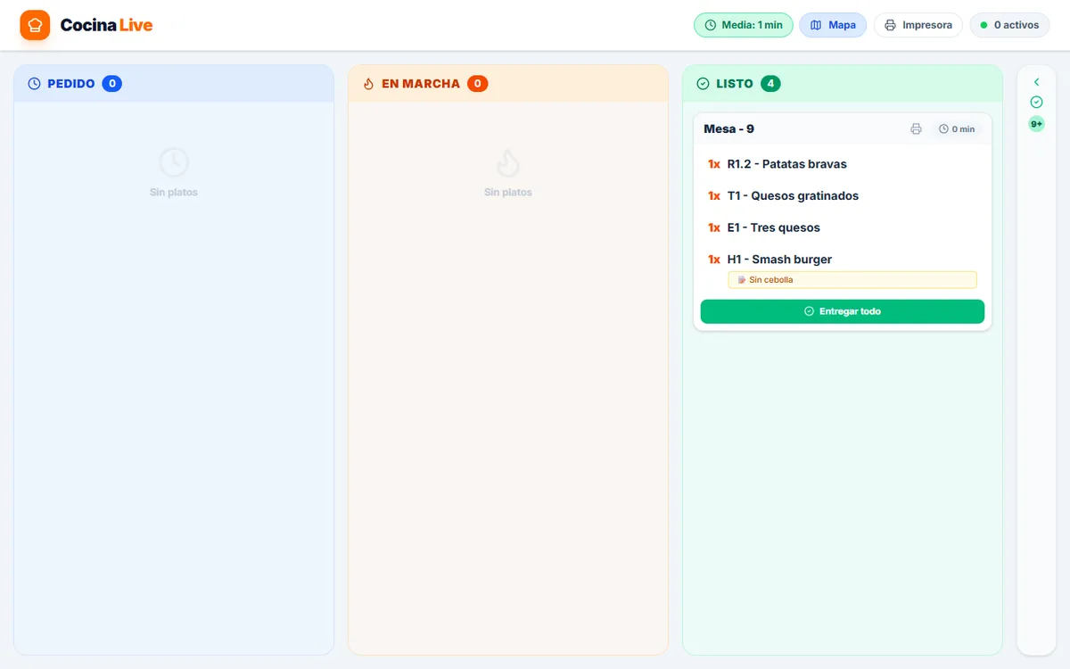This screenshot has height=669, width=1070.
Task: Click the EN MARCHA count badge
Action: (478, 84)
